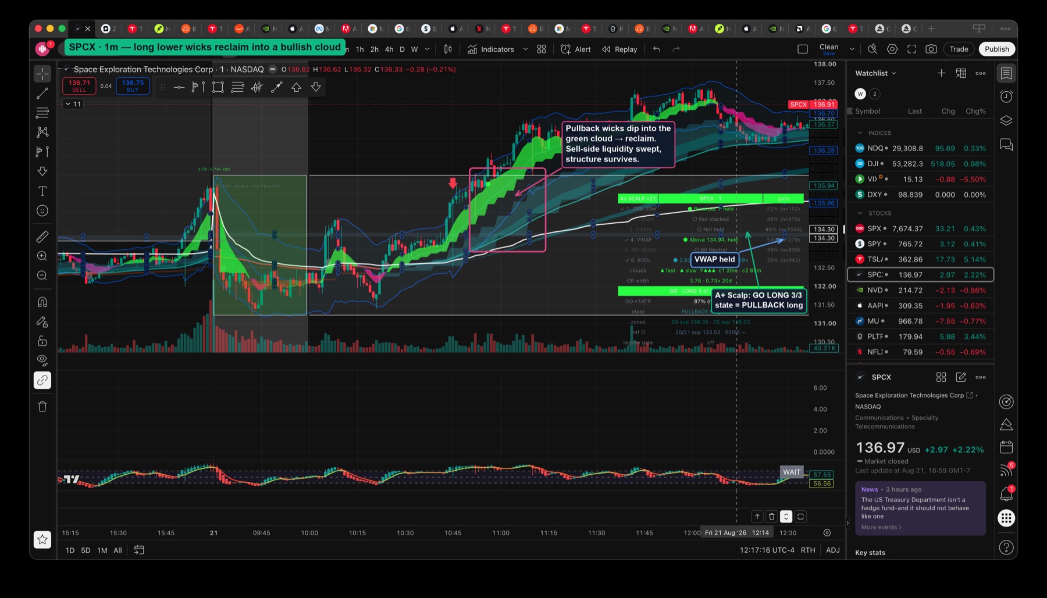Select the arrow down marker tool
The image size is (1047, 598).
coord(316,87)
